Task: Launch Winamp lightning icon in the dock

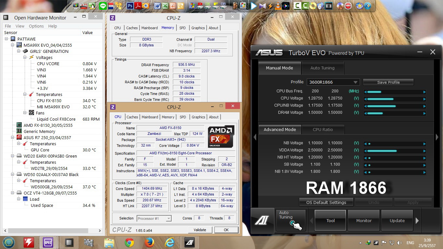Action: [x=270, y=6]
